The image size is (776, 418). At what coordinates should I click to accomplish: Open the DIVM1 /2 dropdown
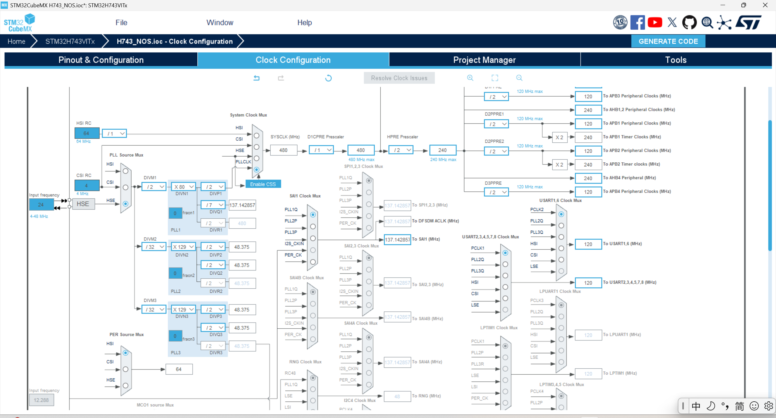(x=154, y=187)
